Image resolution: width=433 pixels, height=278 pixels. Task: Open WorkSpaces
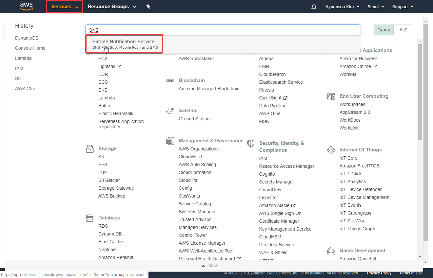pyautogui.click(x=352, y=104)
